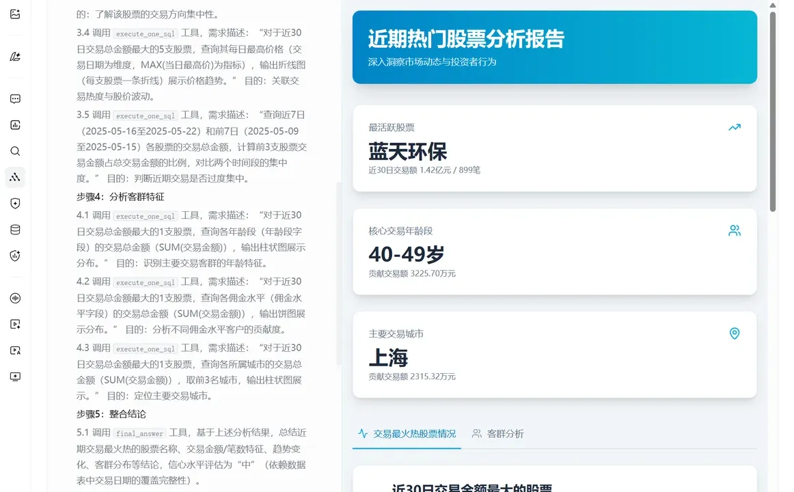Click the database icon in sidebar
This screenshot has width=794, height=492.
point(15,230)
